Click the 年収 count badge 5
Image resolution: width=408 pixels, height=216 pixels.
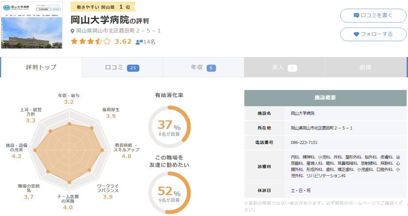[211, 68]
